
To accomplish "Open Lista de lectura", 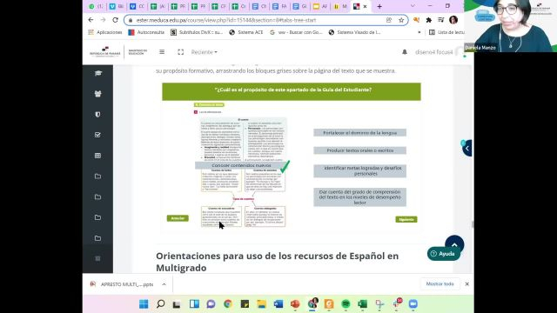I will tap(446, 32).
